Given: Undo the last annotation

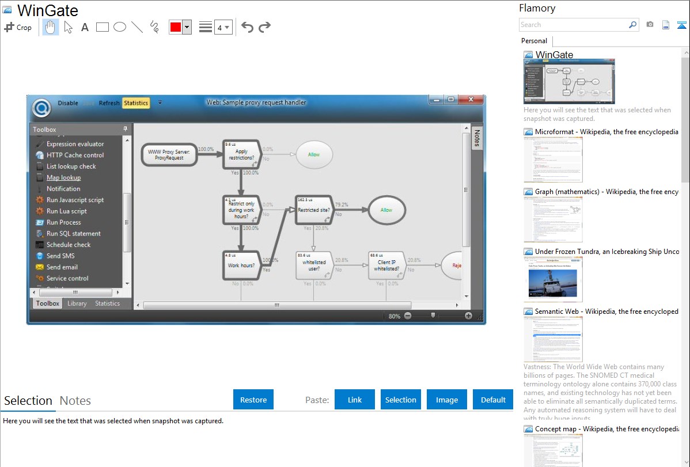Looking at the screenshot, I should pyautogui.click(x=247, y=27).
